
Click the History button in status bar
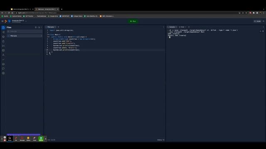click(160, 140)
